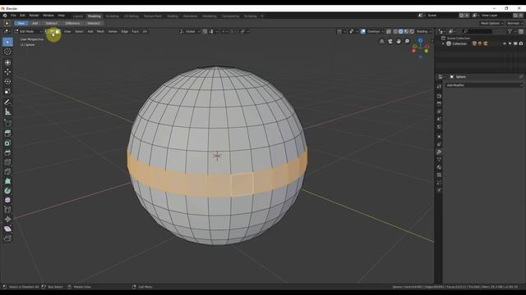Select the Knife tool
The width and height of the screenshot is (526, 295).
coord(7,171)
